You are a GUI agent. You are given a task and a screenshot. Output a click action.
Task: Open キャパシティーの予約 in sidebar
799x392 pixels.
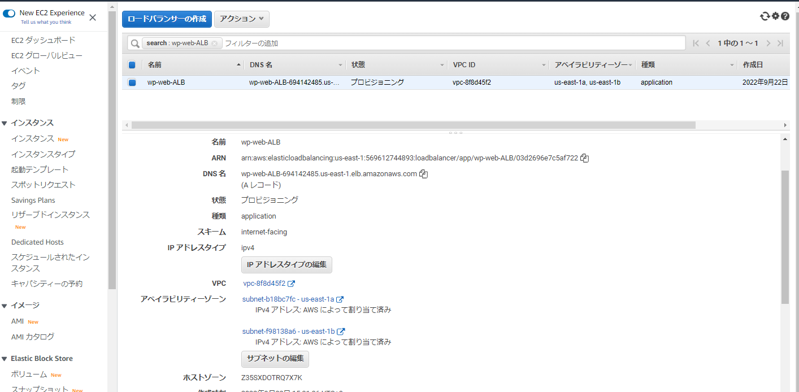pyautogui.click(x=47, y=284)
